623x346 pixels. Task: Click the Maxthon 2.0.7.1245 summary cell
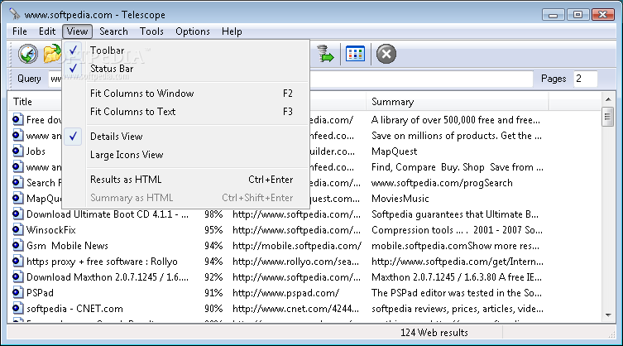tap(457, 277)
